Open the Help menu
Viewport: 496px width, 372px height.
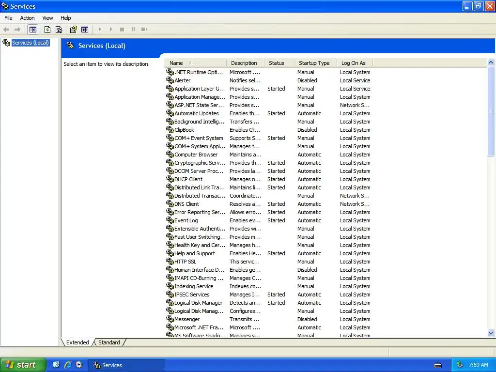tap(66, 18)
